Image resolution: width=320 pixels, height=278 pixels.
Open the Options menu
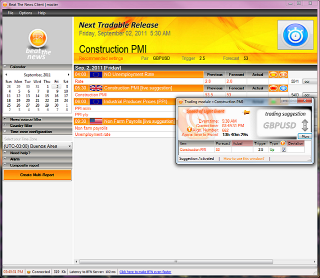[25, 13]
